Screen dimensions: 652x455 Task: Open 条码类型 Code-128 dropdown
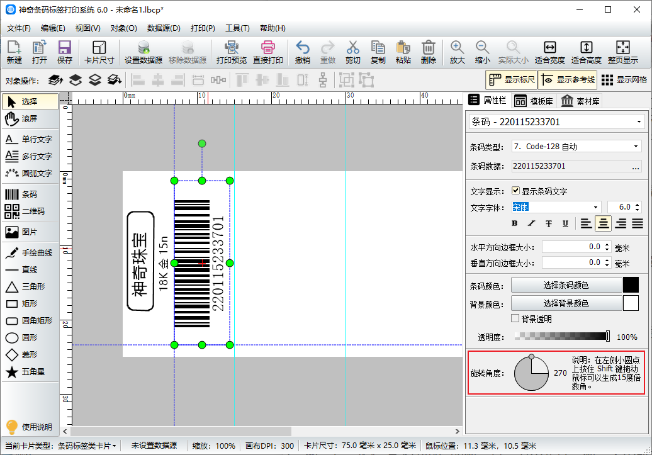(x=576, y=147)
